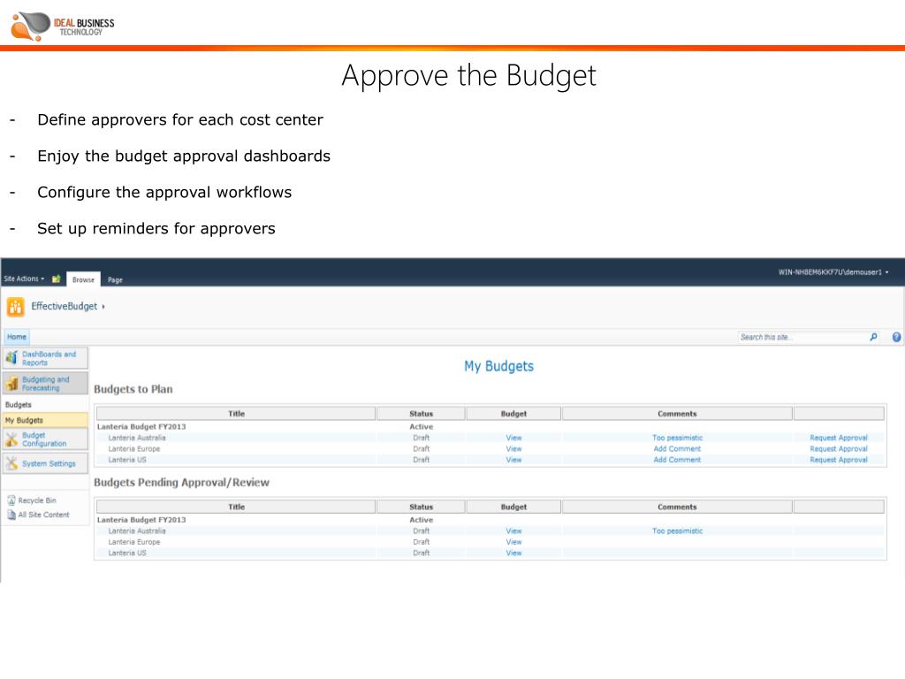Open Too pessimistic comment in Budgets to Plan

(677, 439)
